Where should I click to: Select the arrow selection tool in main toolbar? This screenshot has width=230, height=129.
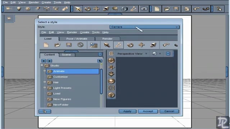(x=78, y=9)
